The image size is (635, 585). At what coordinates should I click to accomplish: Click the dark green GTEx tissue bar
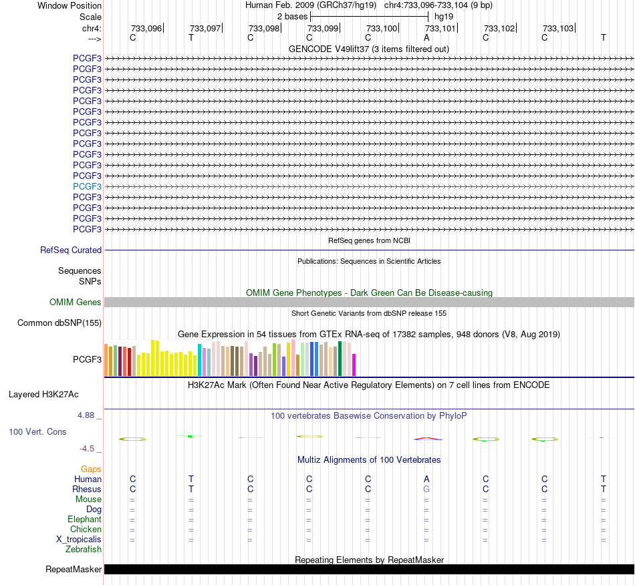point(340,359)
